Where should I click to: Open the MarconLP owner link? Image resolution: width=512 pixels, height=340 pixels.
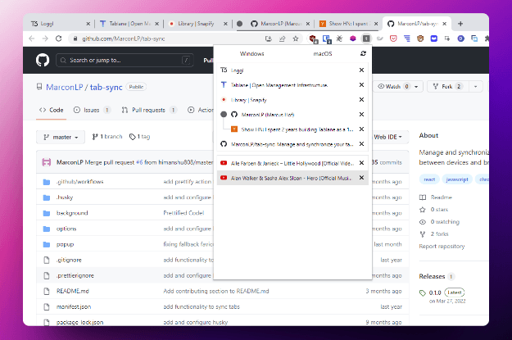pos(65,87)
